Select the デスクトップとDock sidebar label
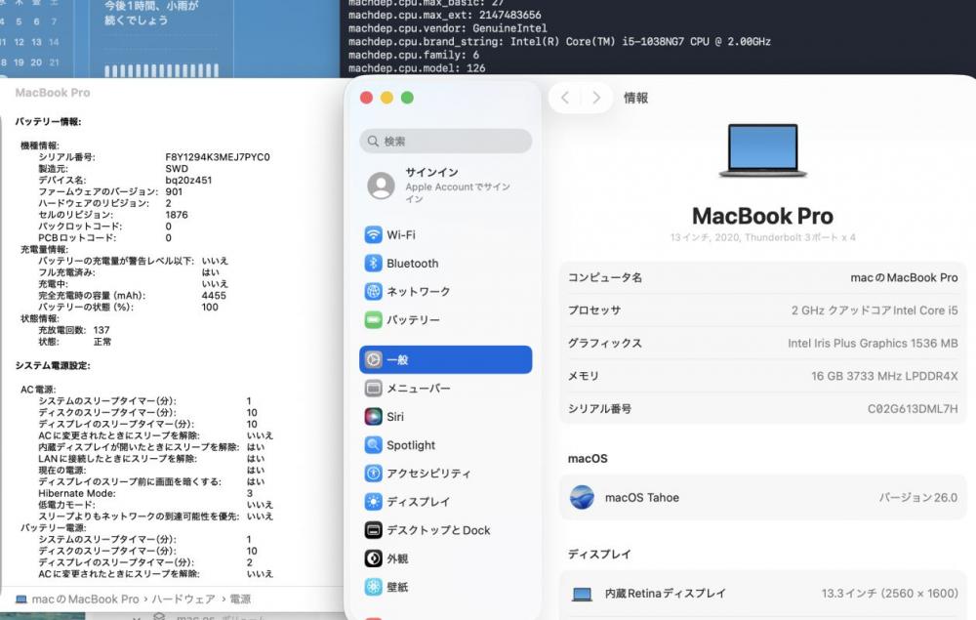The width and height of the screenshot is (976, 620). 438,530
